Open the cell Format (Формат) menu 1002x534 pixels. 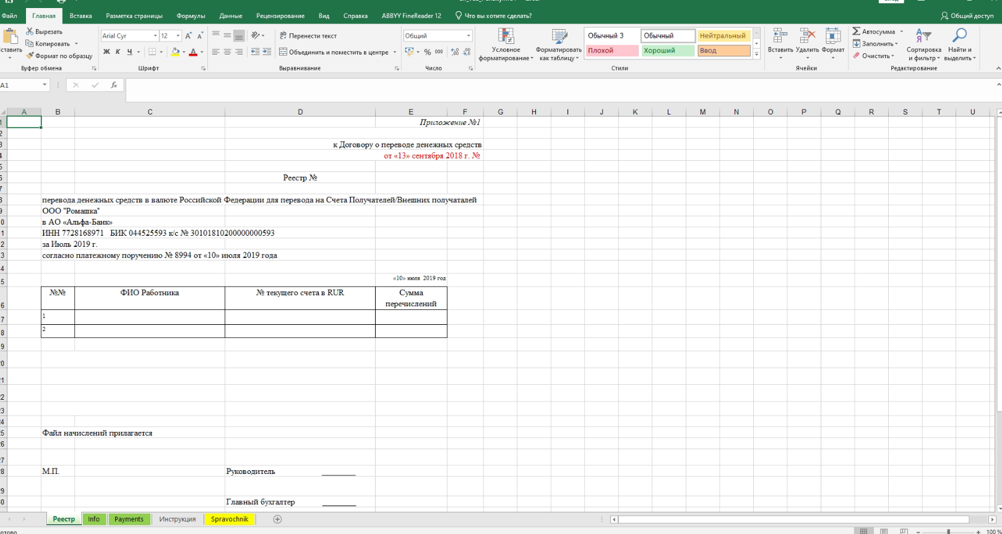click(833, 43)
